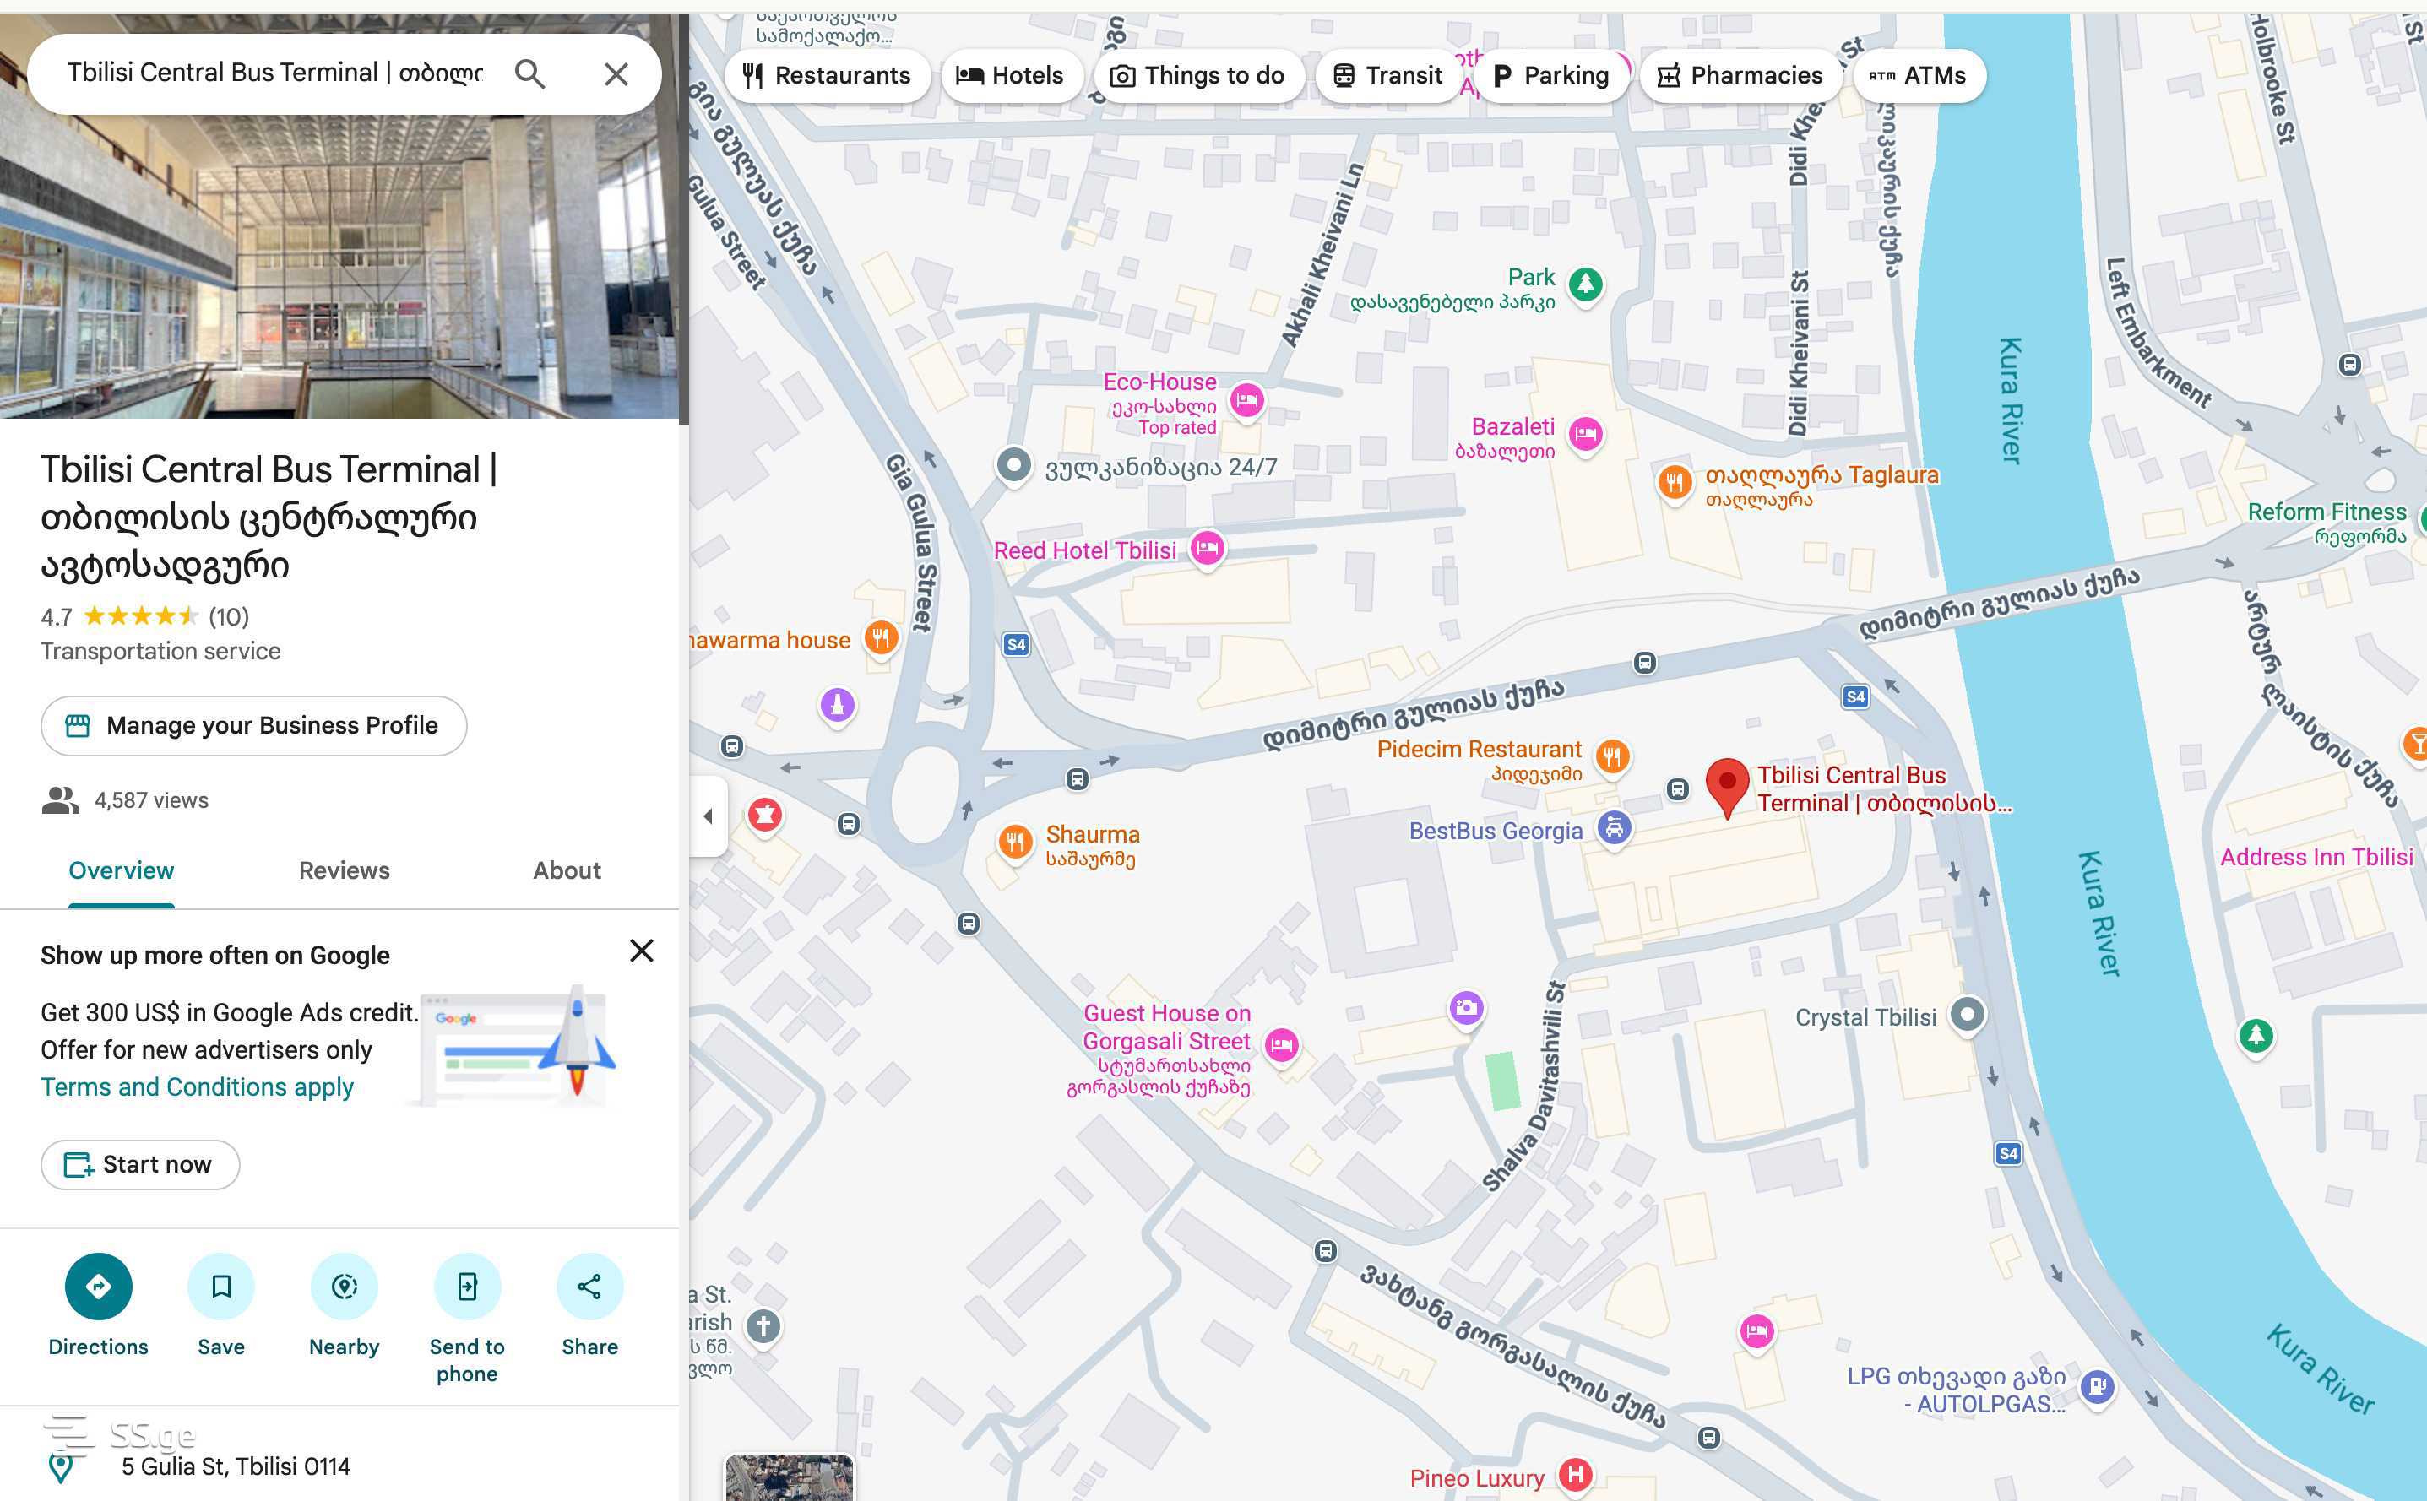Filter map by Restaurants chip
The width and height of the screenshot is (2427, 1501).
coord(826,75)
